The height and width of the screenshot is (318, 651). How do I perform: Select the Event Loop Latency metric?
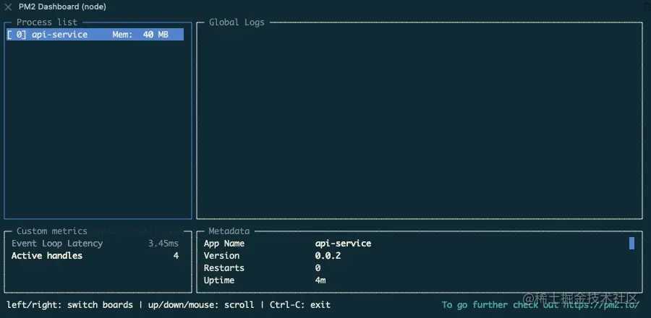pyautogui.click(x=95, y=244)
